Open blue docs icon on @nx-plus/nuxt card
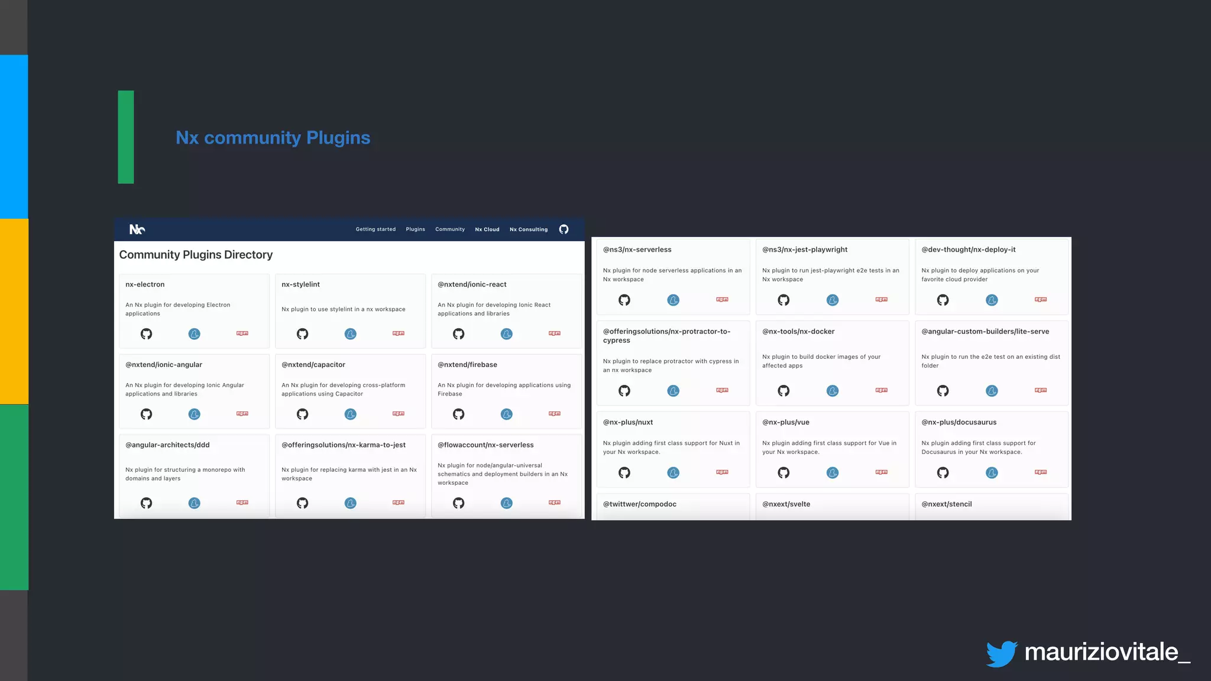The image size is (1211, 681). (673, 473)
